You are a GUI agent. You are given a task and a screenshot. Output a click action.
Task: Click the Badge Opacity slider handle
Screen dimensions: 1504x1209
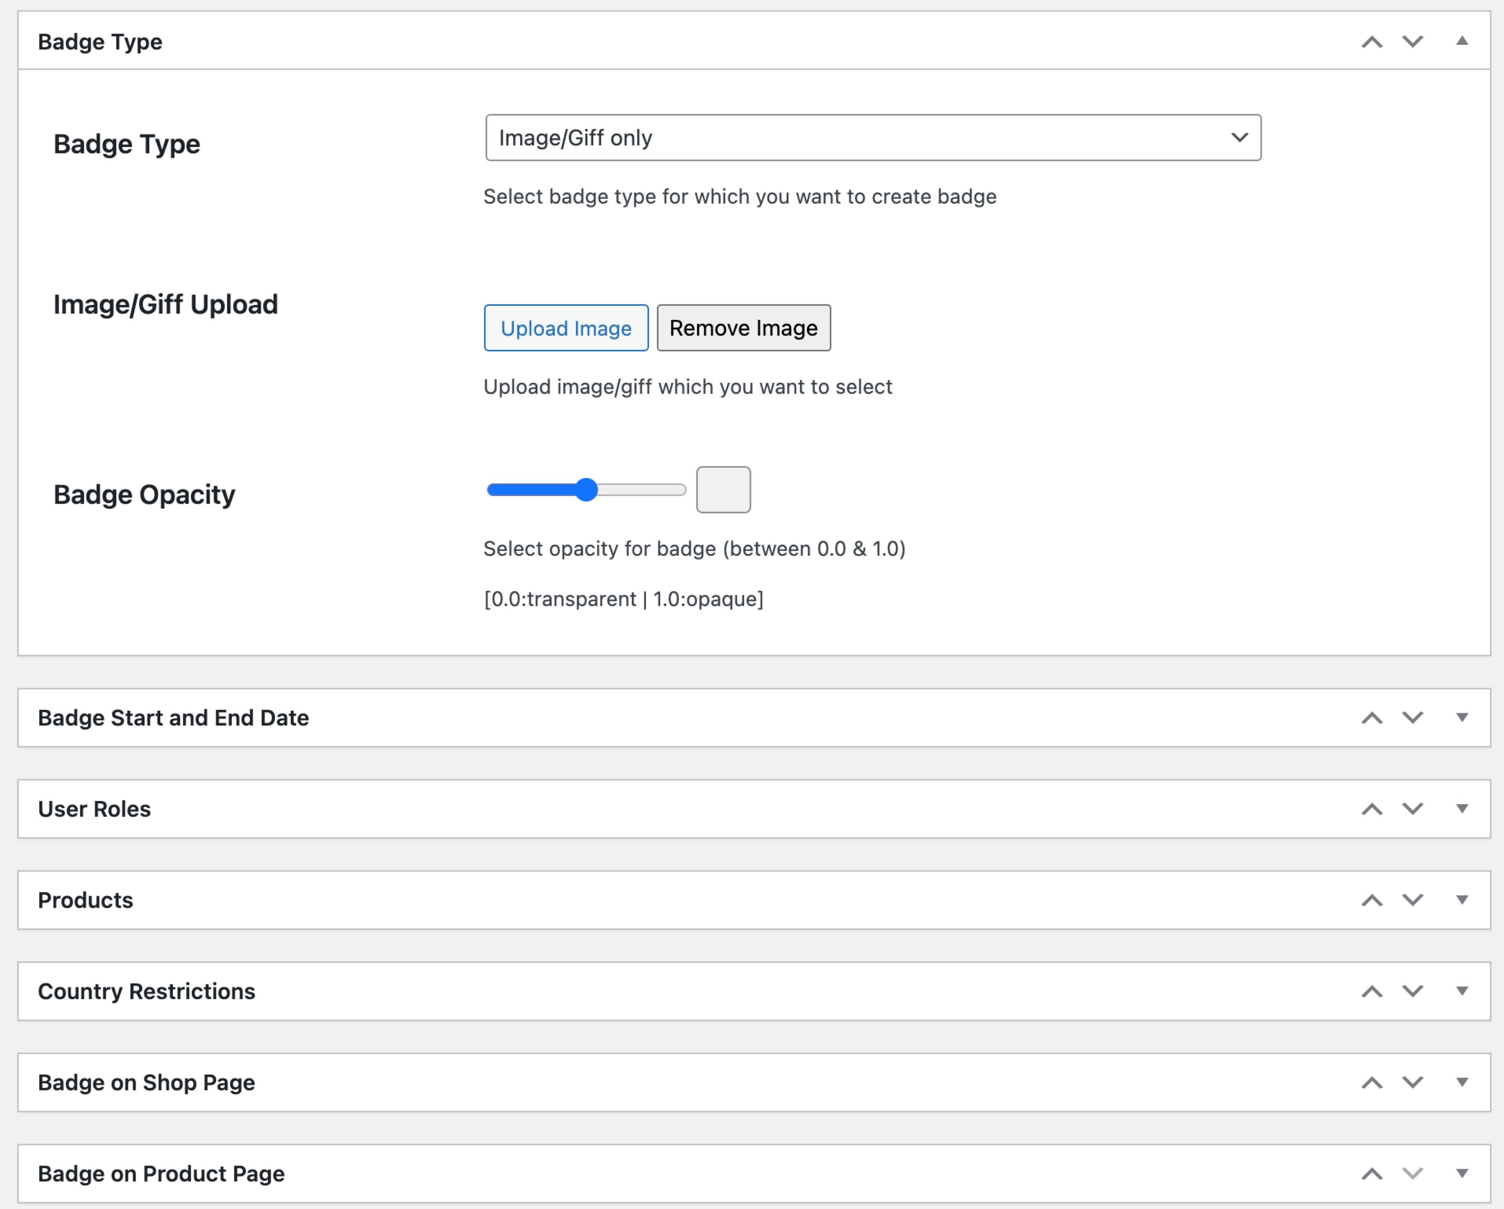[587, 489]
